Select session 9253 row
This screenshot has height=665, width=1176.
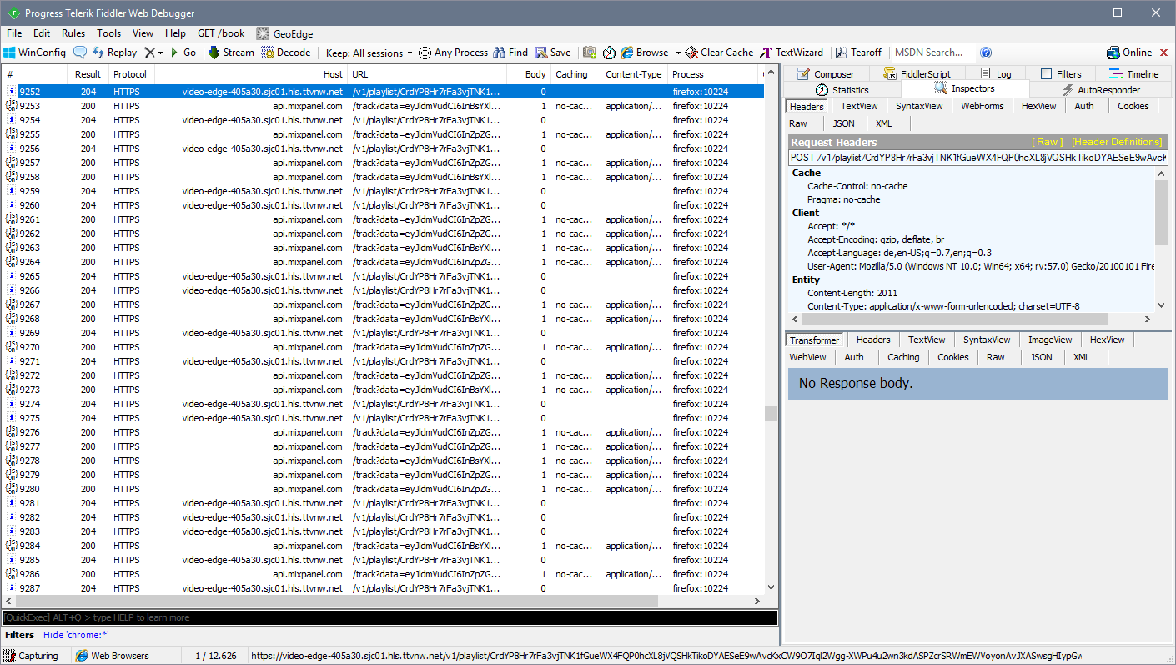coord(383,106)
